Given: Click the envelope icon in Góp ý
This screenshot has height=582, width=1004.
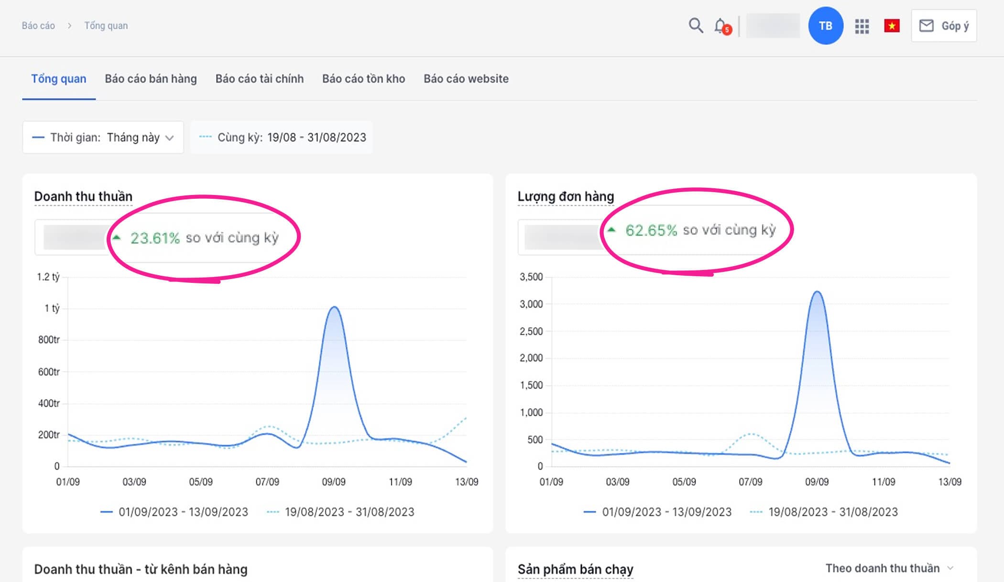Looking at the screenshot, I should [x=927, y=26].
